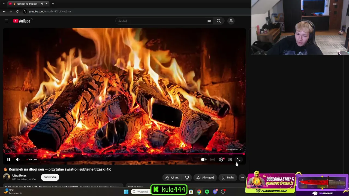This screenshot has height=196, width=349.
Task: Toggle subtitles in the video player
Action: [212, 160]
